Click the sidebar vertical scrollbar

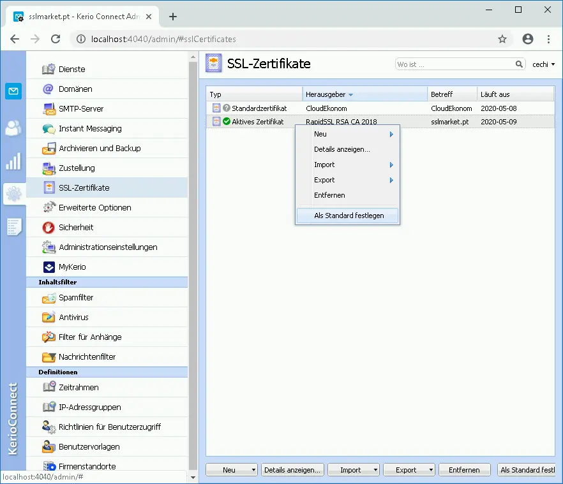pos(193,265)
